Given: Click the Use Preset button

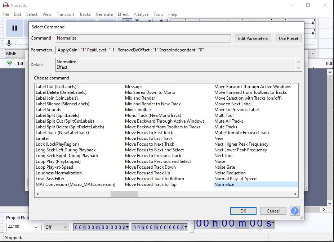Looking at the screenshot, I should click(289, 38).
